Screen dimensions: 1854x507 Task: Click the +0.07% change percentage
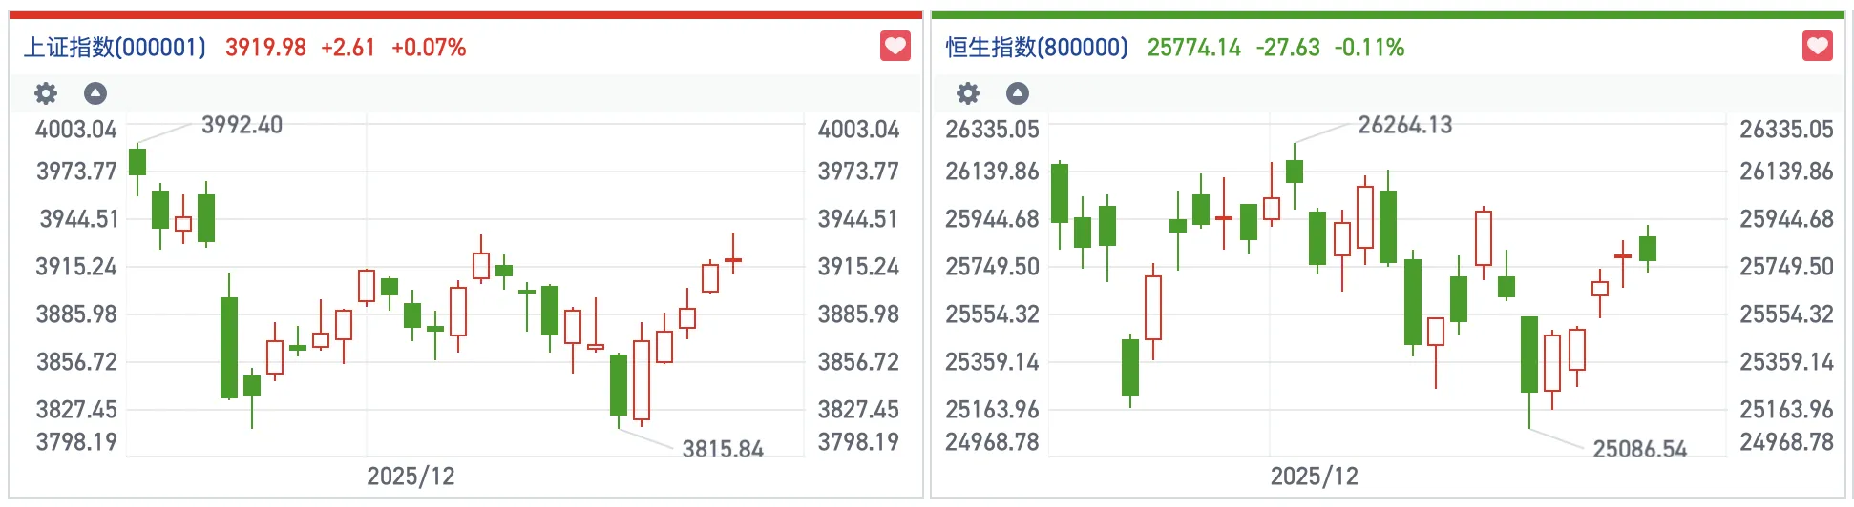coord(429,48)
